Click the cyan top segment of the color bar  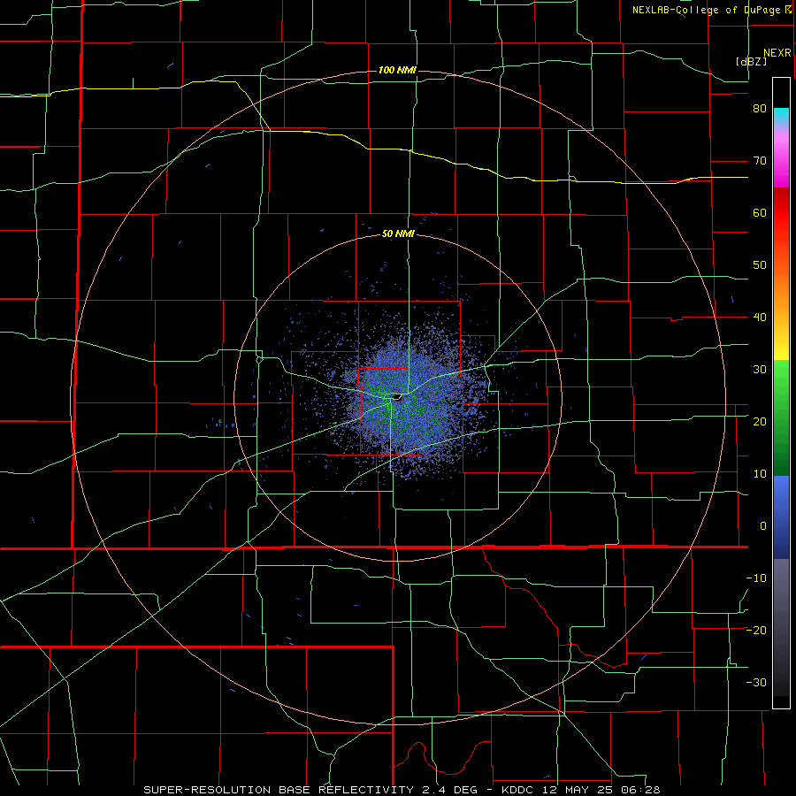click(781, 117)
